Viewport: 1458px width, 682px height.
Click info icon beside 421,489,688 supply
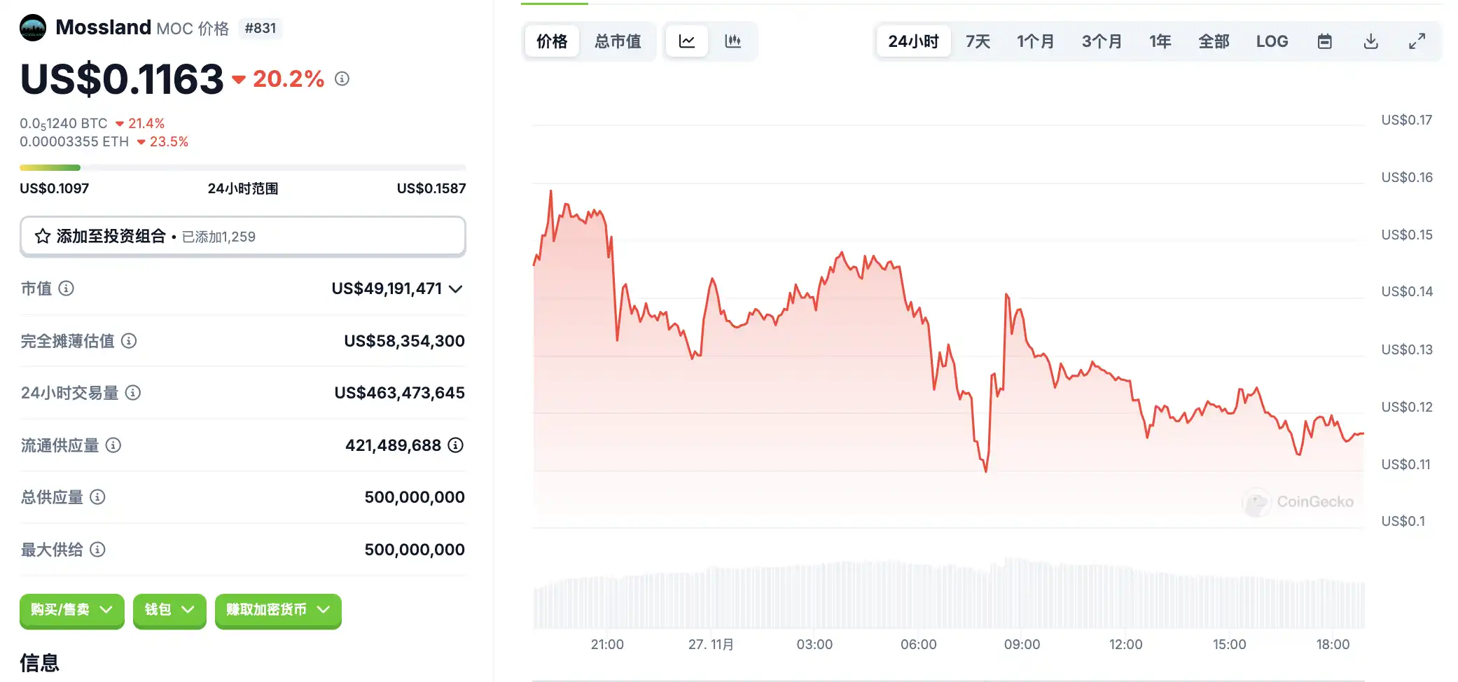pyautogui.click(x=456, y=445)
